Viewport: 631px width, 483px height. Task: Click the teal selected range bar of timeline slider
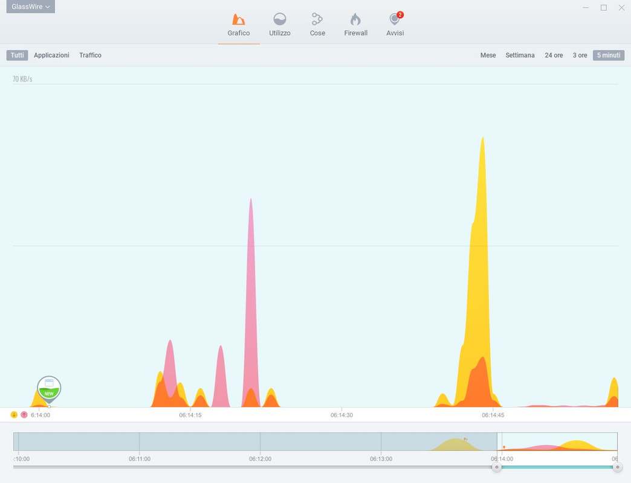[x=557, y=467]
